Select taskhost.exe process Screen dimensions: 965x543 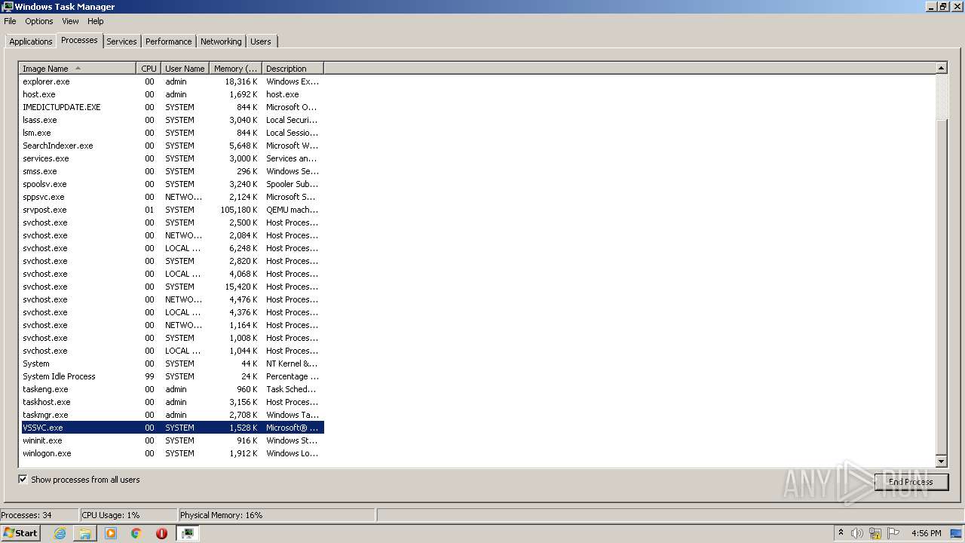pos(171,402)
